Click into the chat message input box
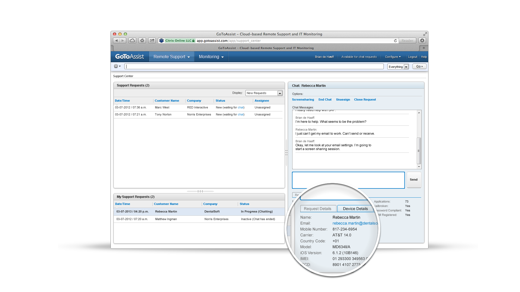This screenshot has height=292, width=520. (348, 180)
